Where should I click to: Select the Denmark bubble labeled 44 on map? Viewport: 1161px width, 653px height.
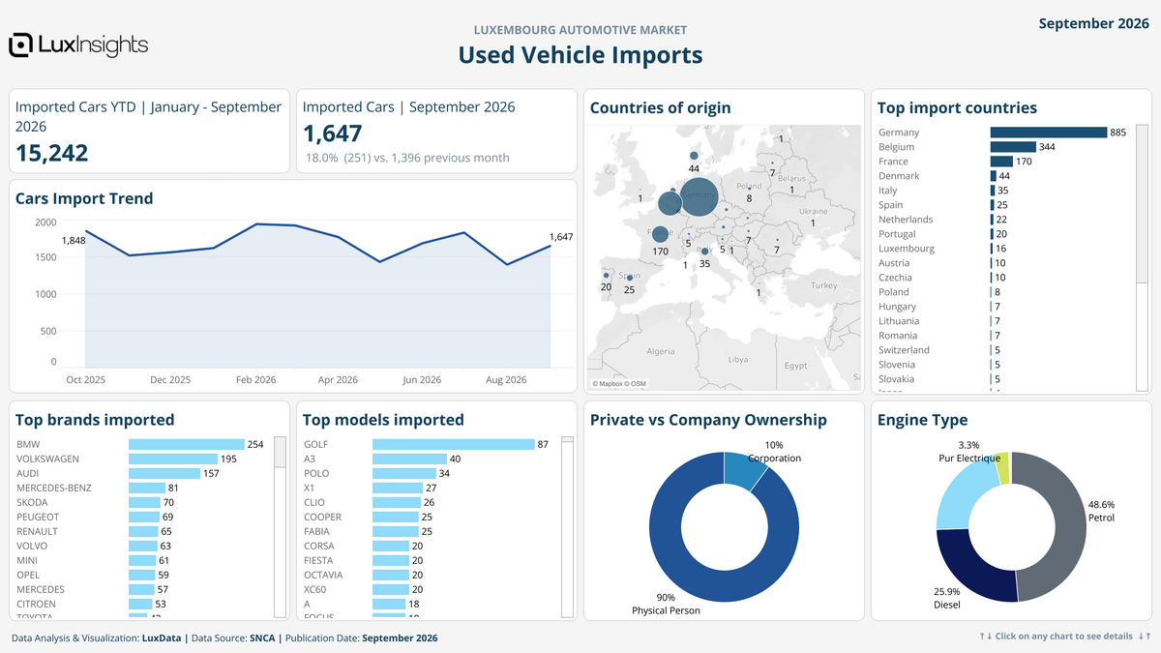point(694,155)
